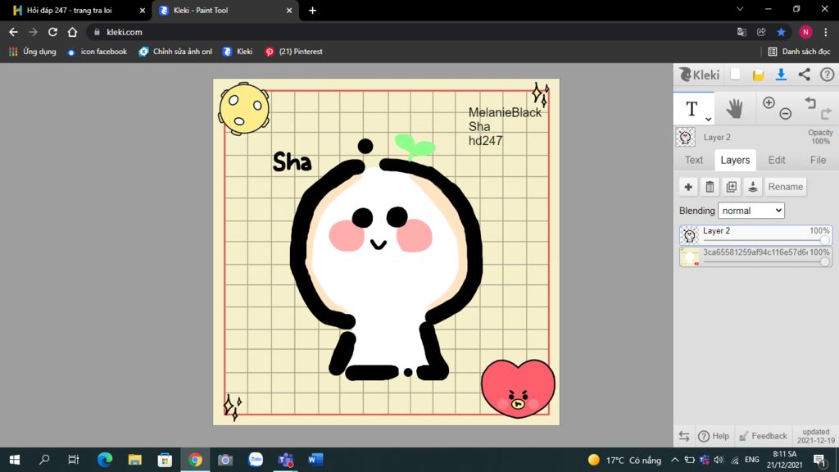Open the tab search dropdown
839x472 pixels.
point(740,9)
